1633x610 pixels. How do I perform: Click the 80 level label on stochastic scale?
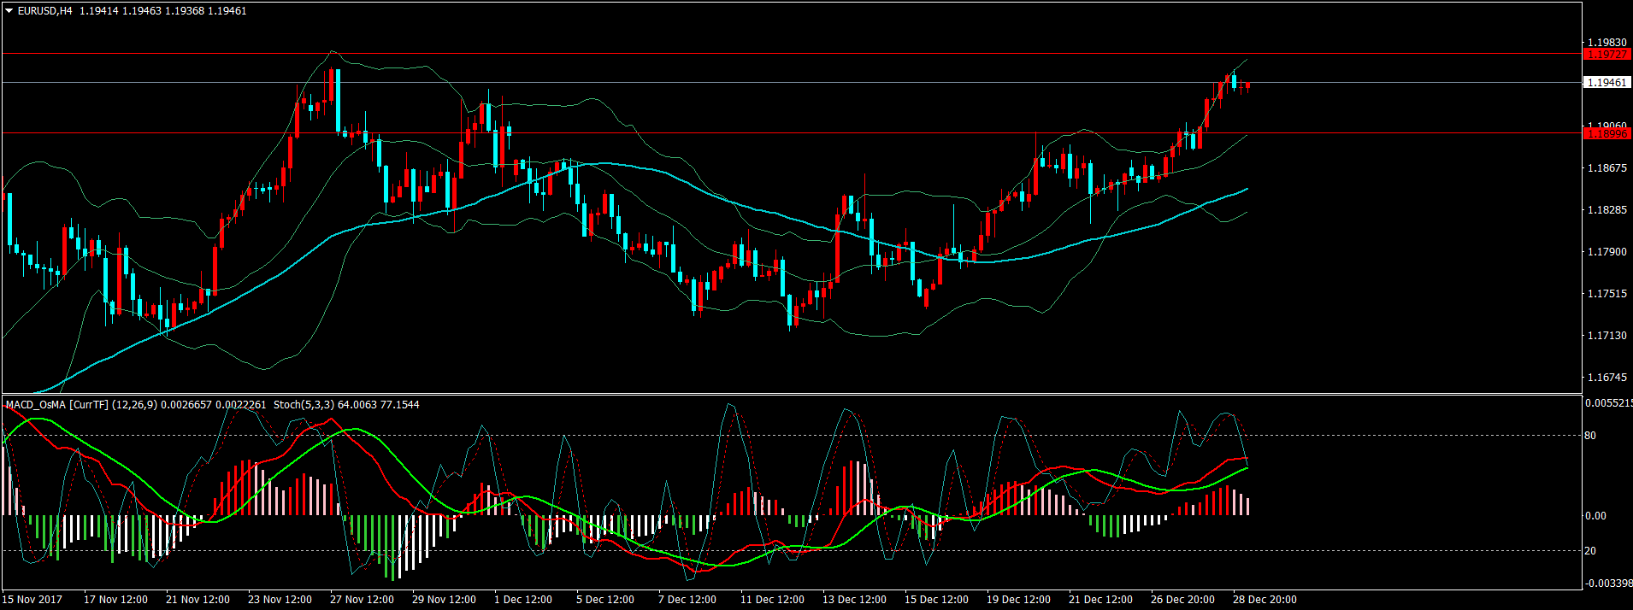[x=1590, y=436]
